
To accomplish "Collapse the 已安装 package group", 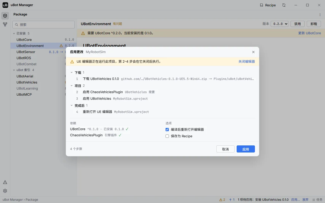I will click(14, 33).
